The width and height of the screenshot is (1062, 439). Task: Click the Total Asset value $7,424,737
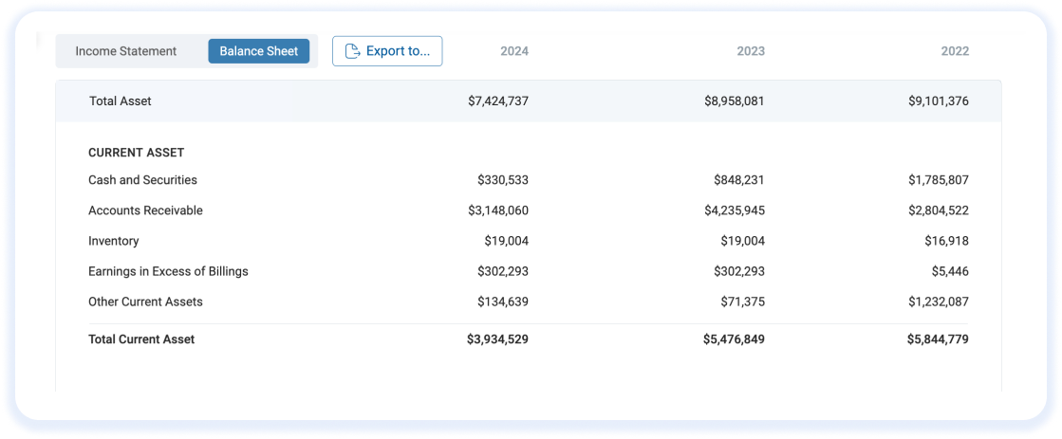498,101
